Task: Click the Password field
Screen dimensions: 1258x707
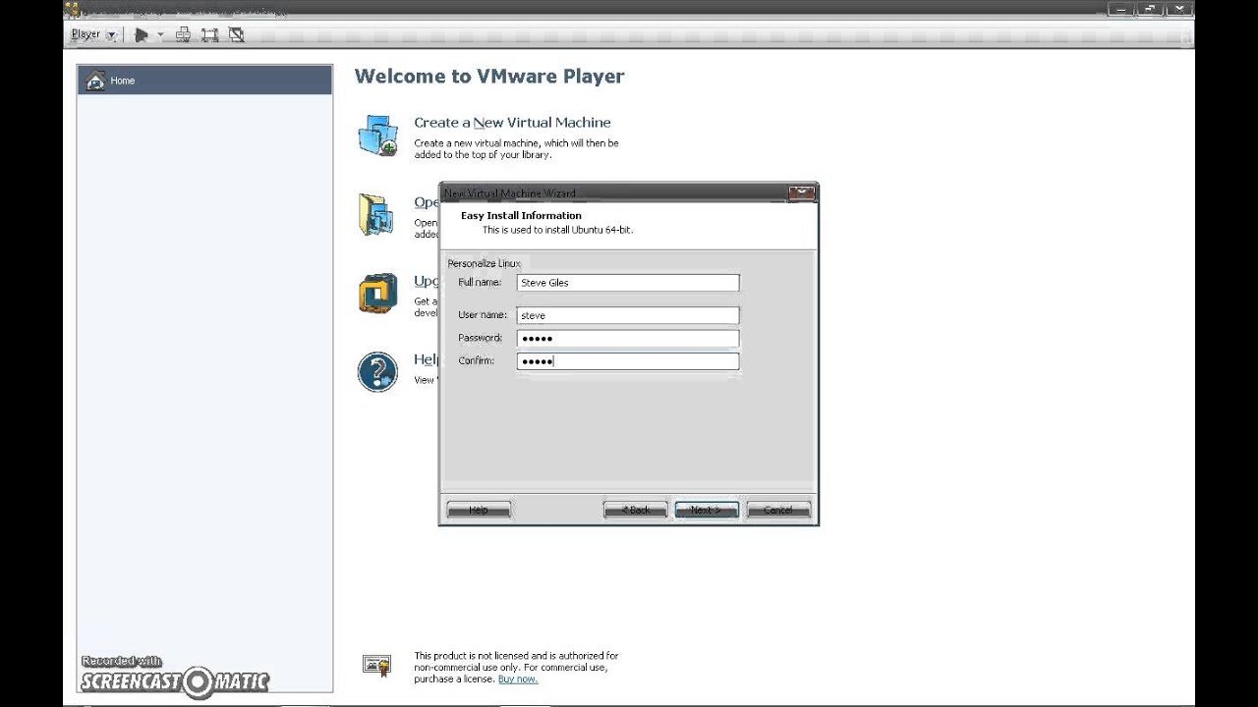Action: [628, 338]
